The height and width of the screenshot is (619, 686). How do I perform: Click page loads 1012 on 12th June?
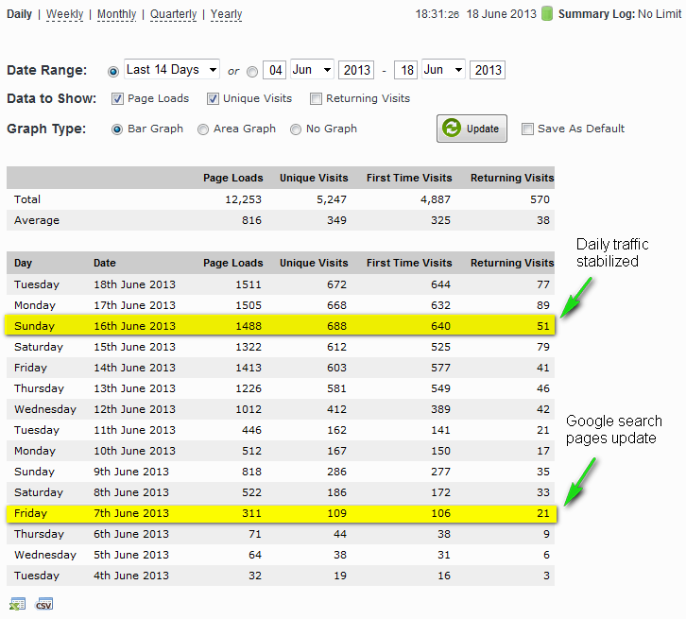click(x=249, y=409)
